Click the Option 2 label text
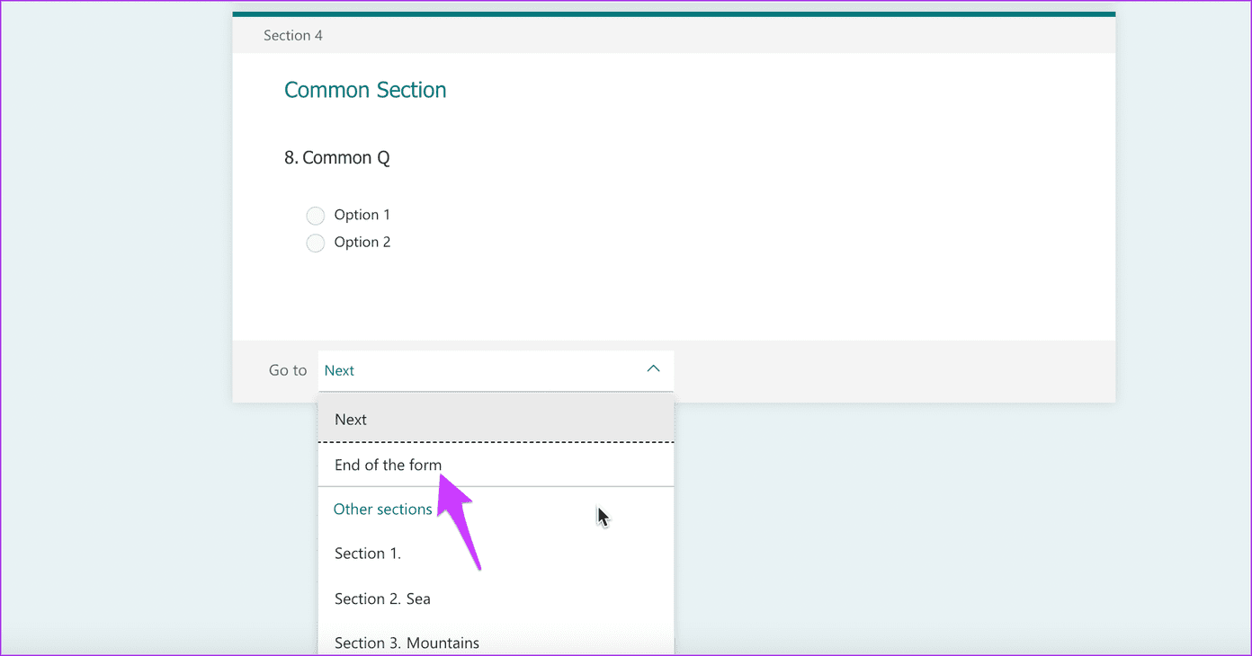Viewport: 1252px width, 656px height. [362, 242]
